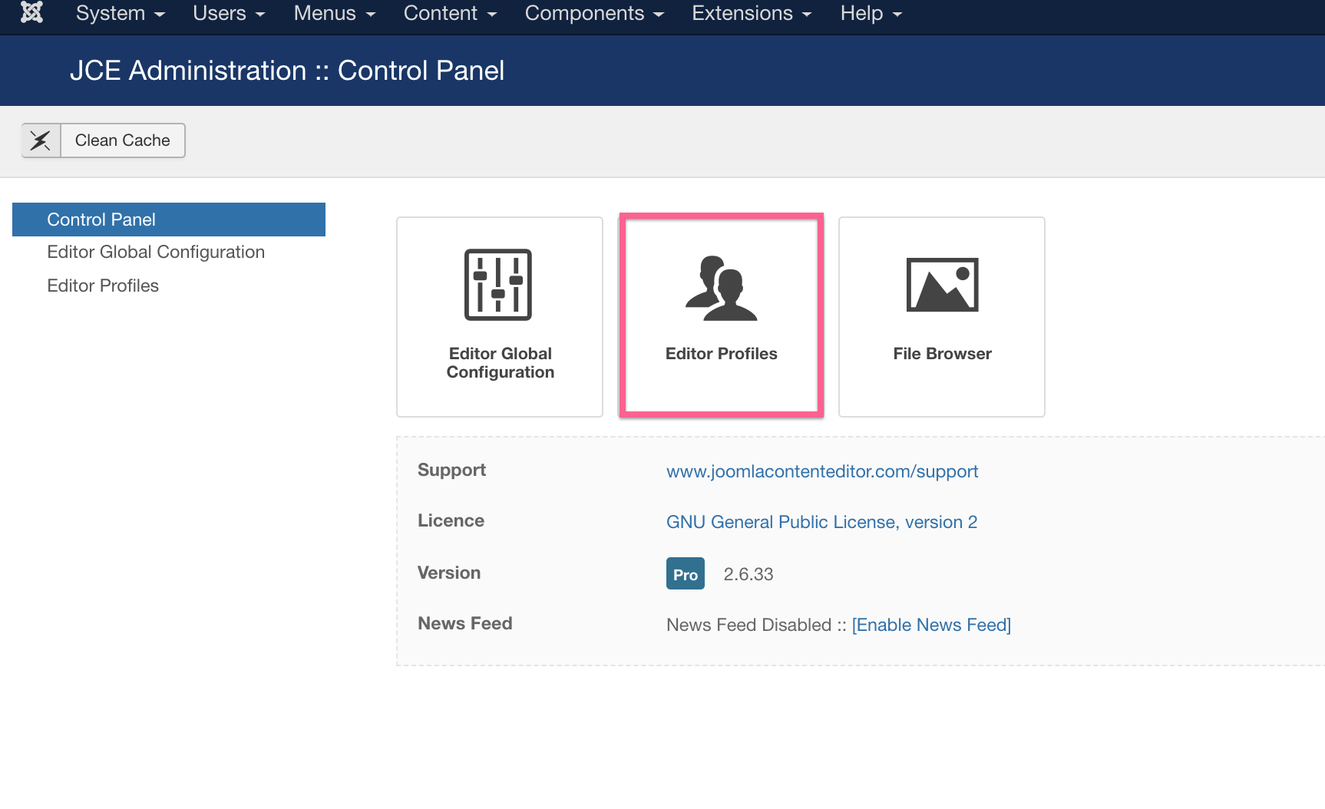The height and width of the screenshot is (809, 1325).
Task: Open the joomlacontenteditor.com support link
Action: click(822, 471)
